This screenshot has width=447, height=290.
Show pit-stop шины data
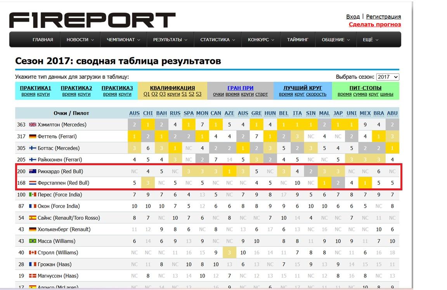pyautogui.click(x=386, y=94)
